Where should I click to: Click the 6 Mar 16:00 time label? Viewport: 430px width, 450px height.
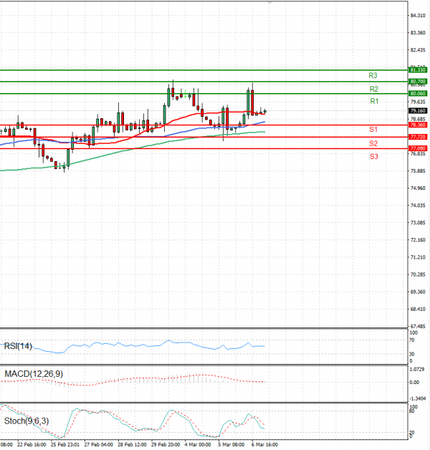(264, 444)
